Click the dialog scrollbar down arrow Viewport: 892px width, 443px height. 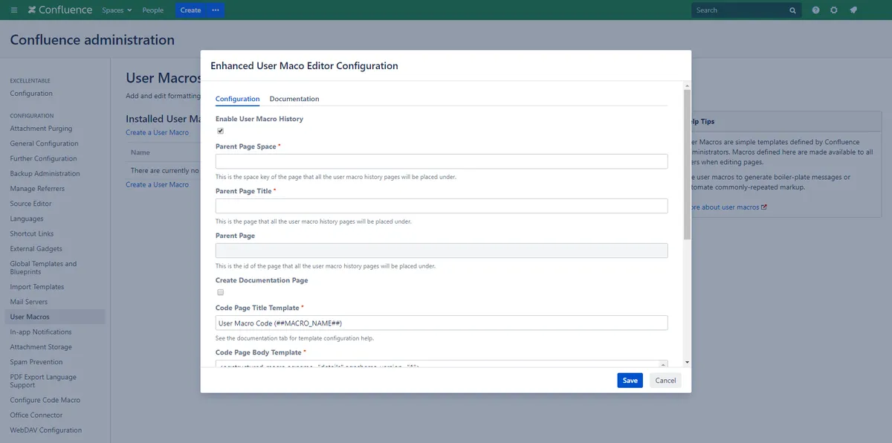tap(688, 362)
